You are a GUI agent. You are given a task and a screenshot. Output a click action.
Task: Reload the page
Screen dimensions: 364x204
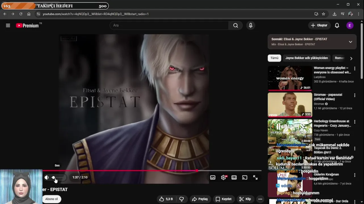tap(21, 14)
